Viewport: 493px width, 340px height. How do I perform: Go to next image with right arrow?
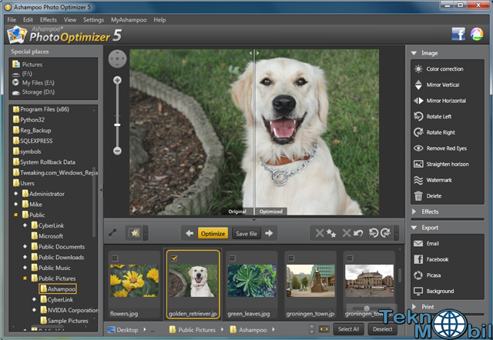pos(269,233)
